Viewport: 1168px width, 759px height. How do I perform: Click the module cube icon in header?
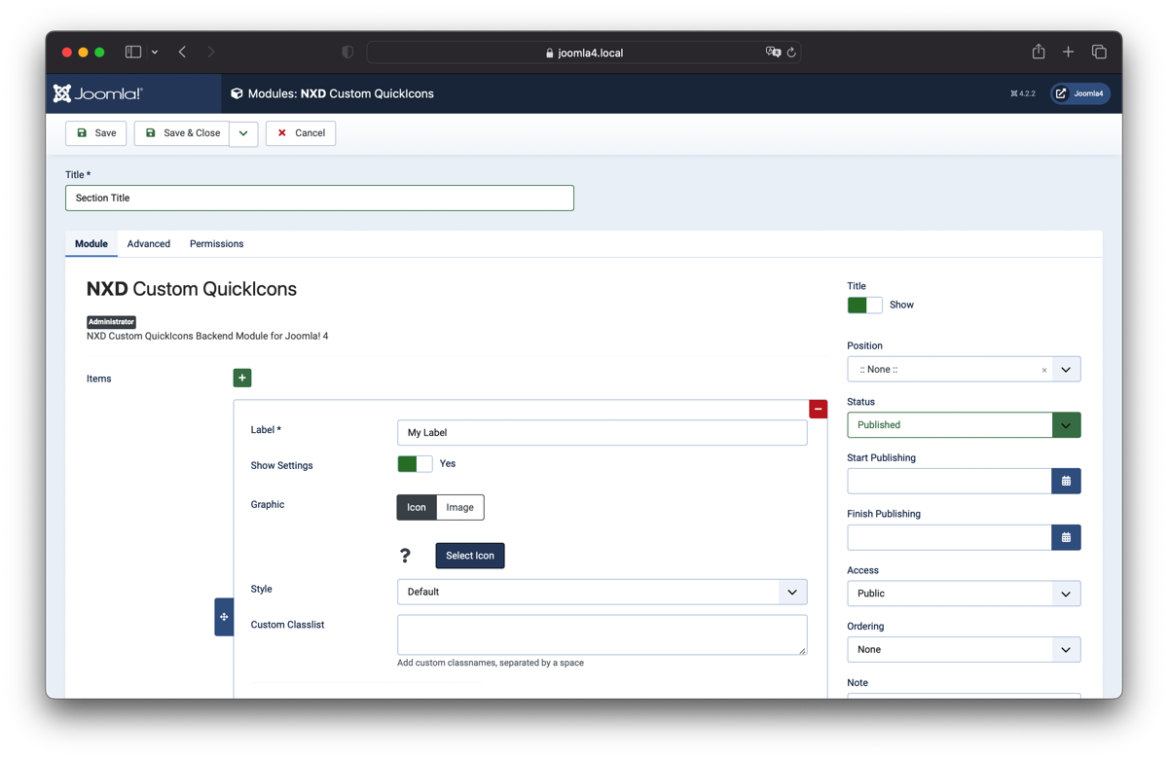(237, 93)
